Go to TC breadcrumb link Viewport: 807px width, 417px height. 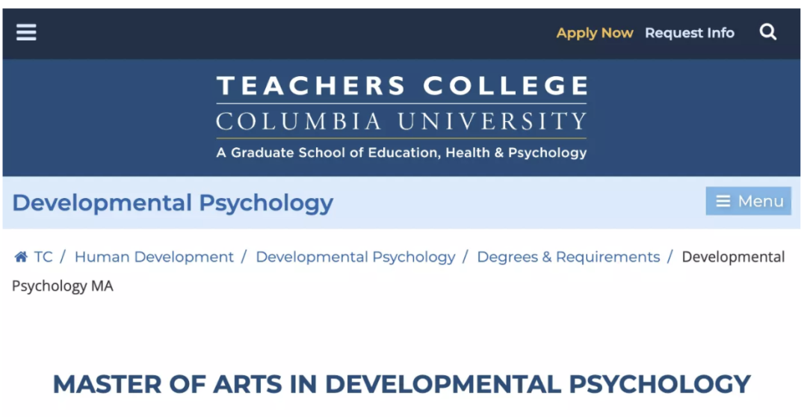pos(43,257)
